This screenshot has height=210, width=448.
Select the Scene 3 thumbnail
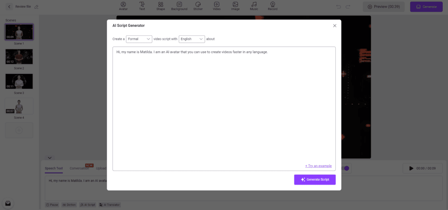click(19, 81)
